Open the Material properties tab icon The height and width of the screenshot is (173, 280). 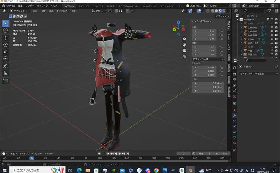(x=234, y=143)
